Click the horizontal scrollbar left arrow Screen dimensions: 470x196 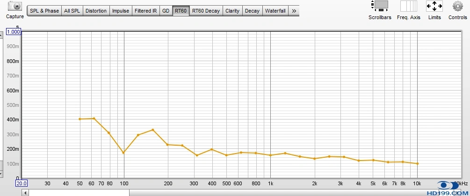pyautogui.click(x=25, y=193)
